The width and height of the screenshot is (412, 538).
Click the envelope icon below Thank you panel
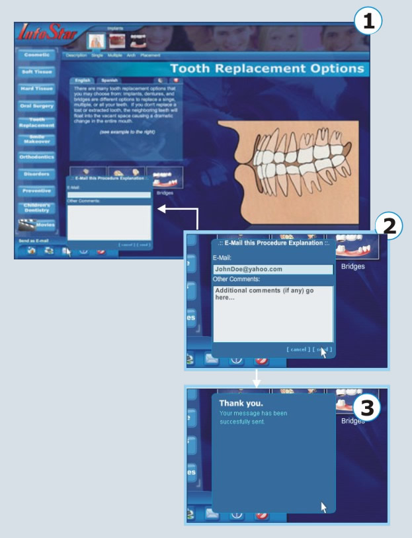(211, 514)
